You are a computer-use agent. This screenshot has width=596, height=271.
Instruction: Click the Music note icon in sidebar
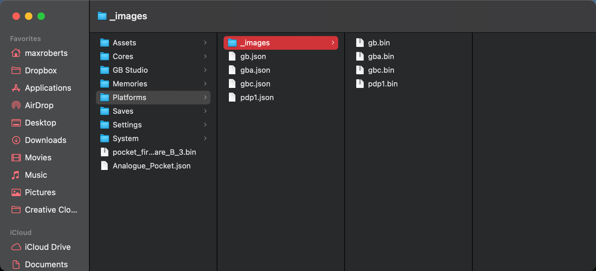point(16,175)
